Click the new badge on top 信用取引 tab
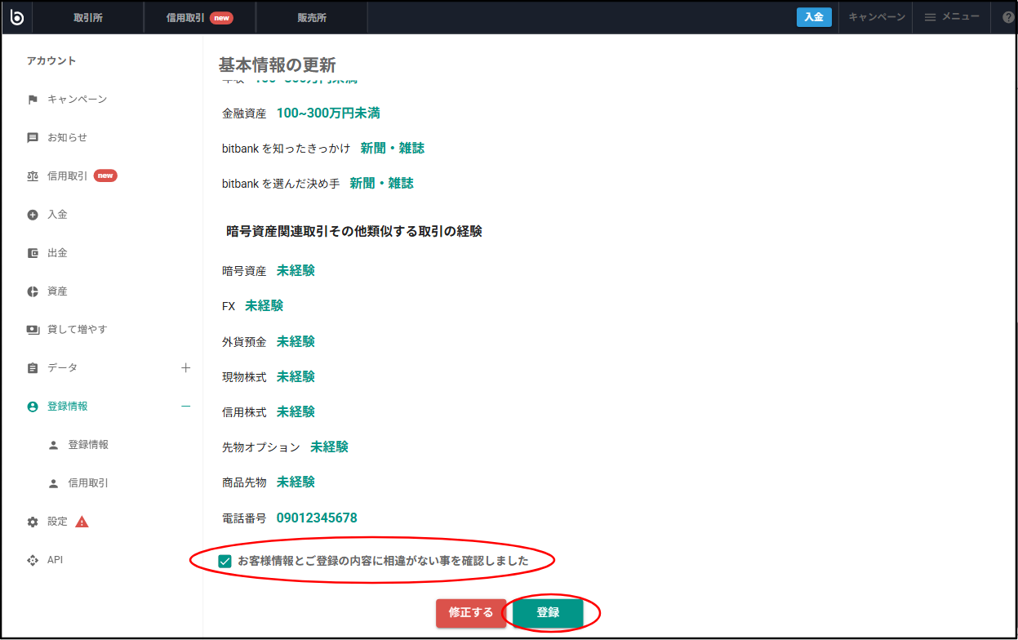This screenshot has height=640, width=1018. point(221,18)
